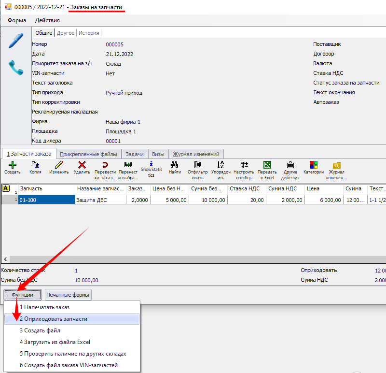The width and height of the screenshot is (386, 373).
Task: Click the Изменить pencil icon in toolbar
Action: (x=59, y=165)
